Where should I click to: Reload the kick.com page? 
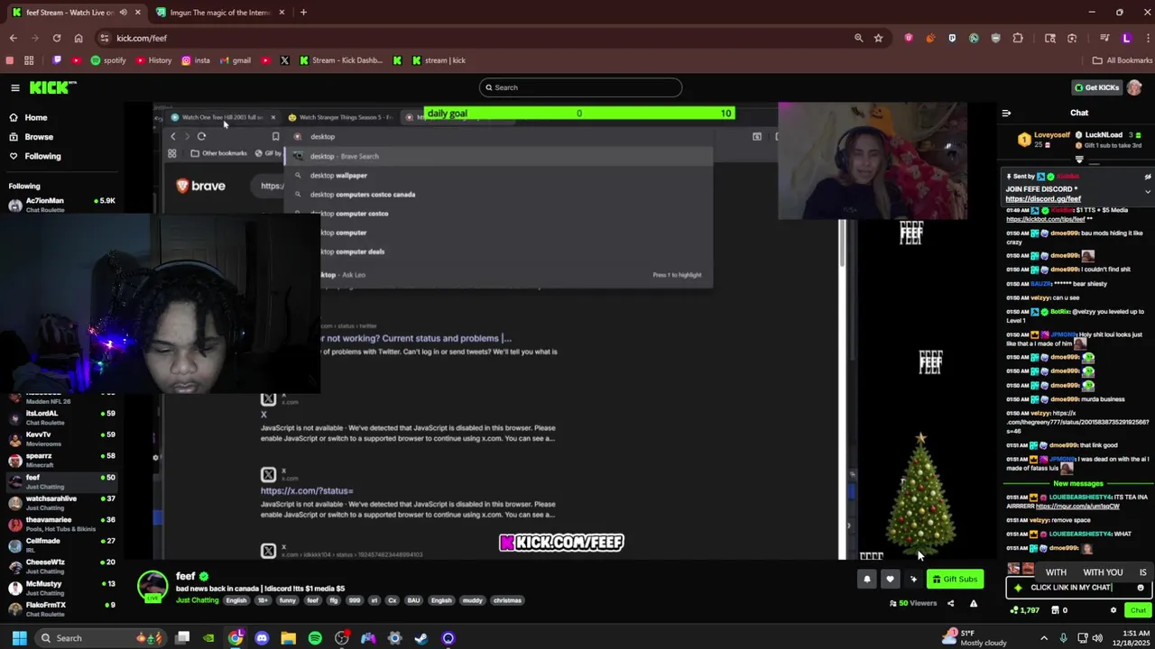click(x=57, y=38)
